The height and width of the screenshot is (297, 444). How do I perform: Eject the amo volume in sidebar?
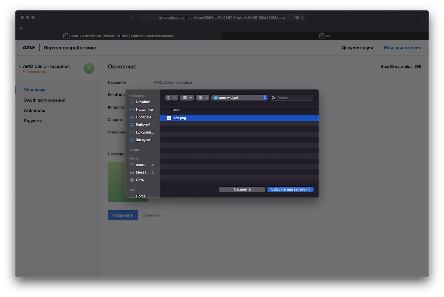153,165
